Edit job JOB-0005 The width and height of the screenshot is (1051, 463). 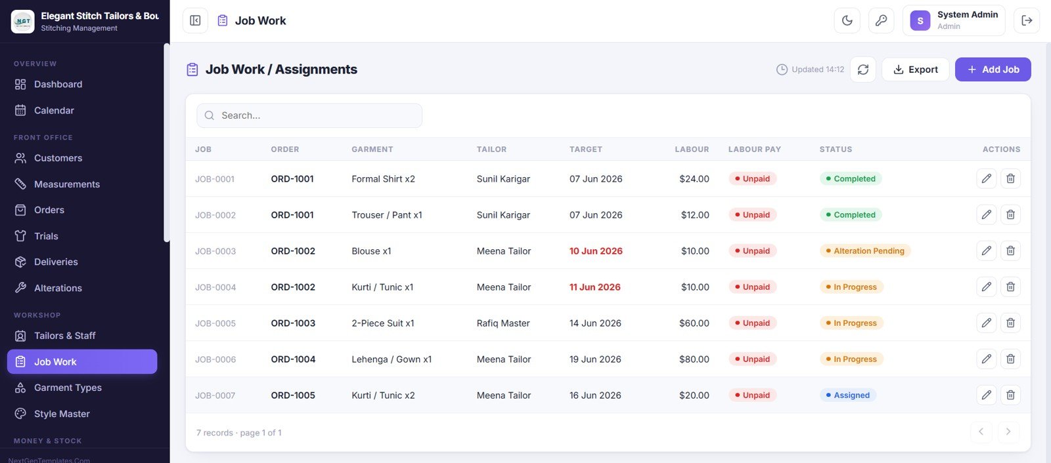click(987, 323)
